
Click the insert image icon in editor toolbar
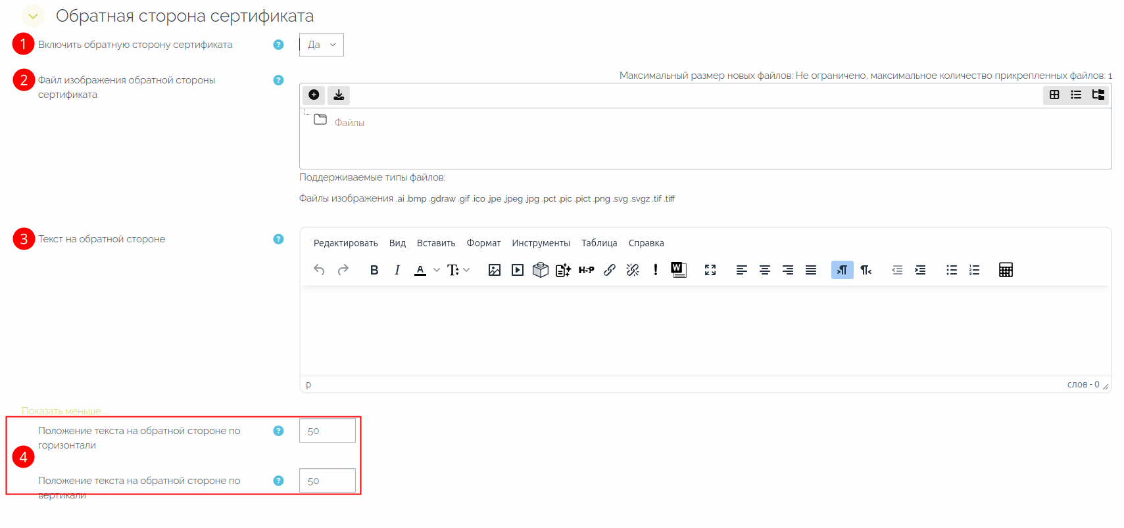(495, 270)
